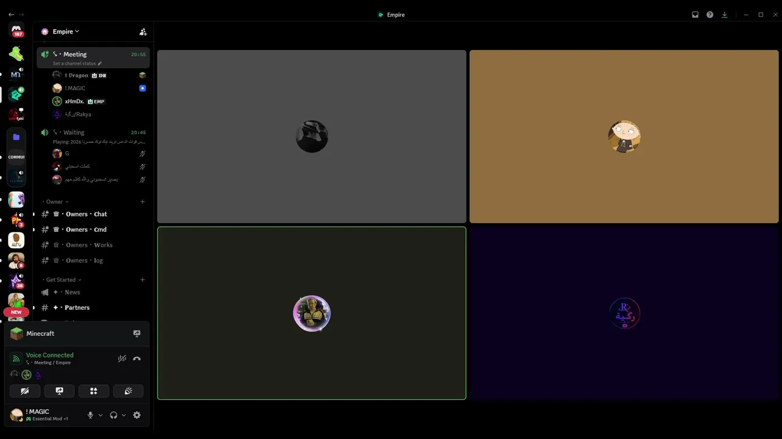This screenshot has width=782, height=439.
Task: Open the Owners · Chat channel
Action: 93,214
